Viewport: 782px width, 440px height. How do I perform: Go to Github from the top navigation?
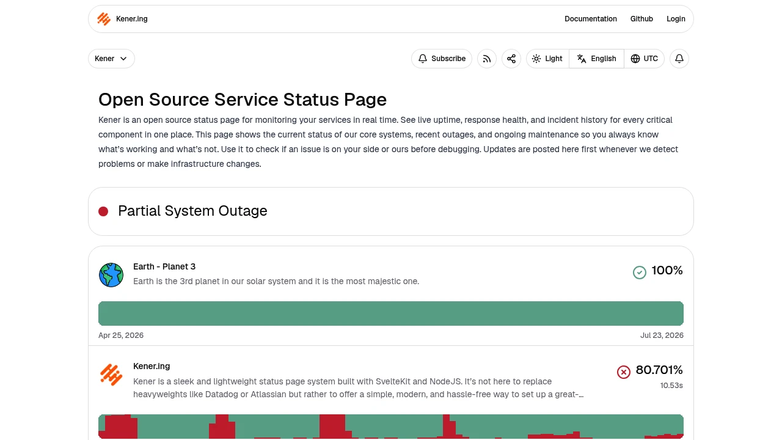pyautogui.click(x=641, y=19)
